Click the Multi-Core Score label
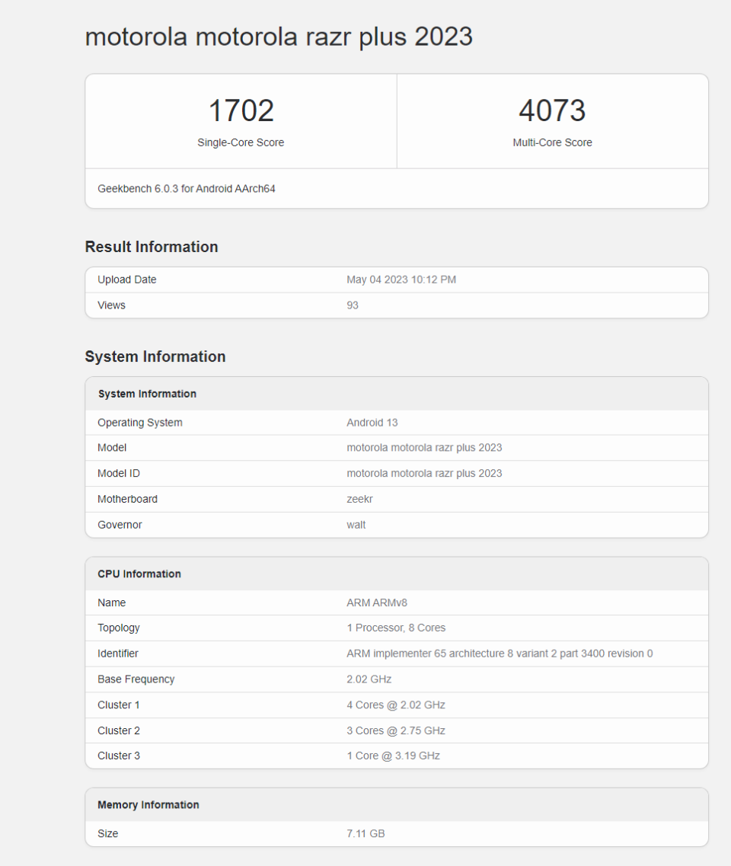The height and width of the screenshot is (866, 731). [x=552, y=142]
